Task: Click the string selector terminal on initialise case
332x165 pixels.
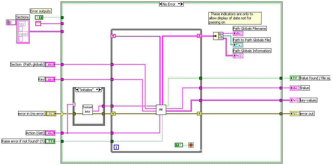Action: [x=74, y=104]
